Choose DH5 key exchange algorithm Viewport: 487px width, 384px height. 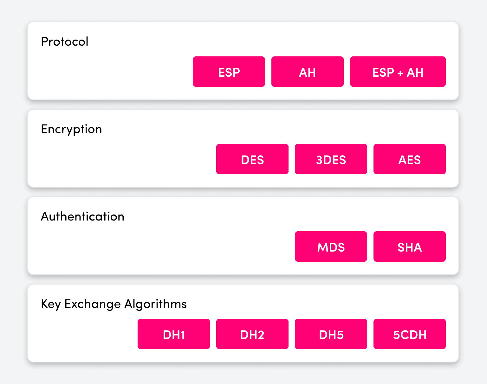pos(331,334)
